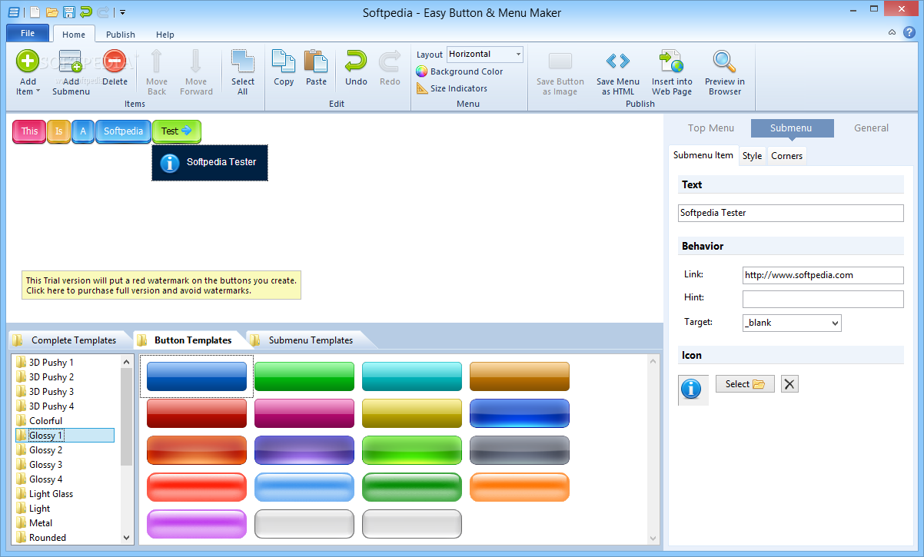
Task: Select the Light Glass template folder
Action: click(51, 493)
